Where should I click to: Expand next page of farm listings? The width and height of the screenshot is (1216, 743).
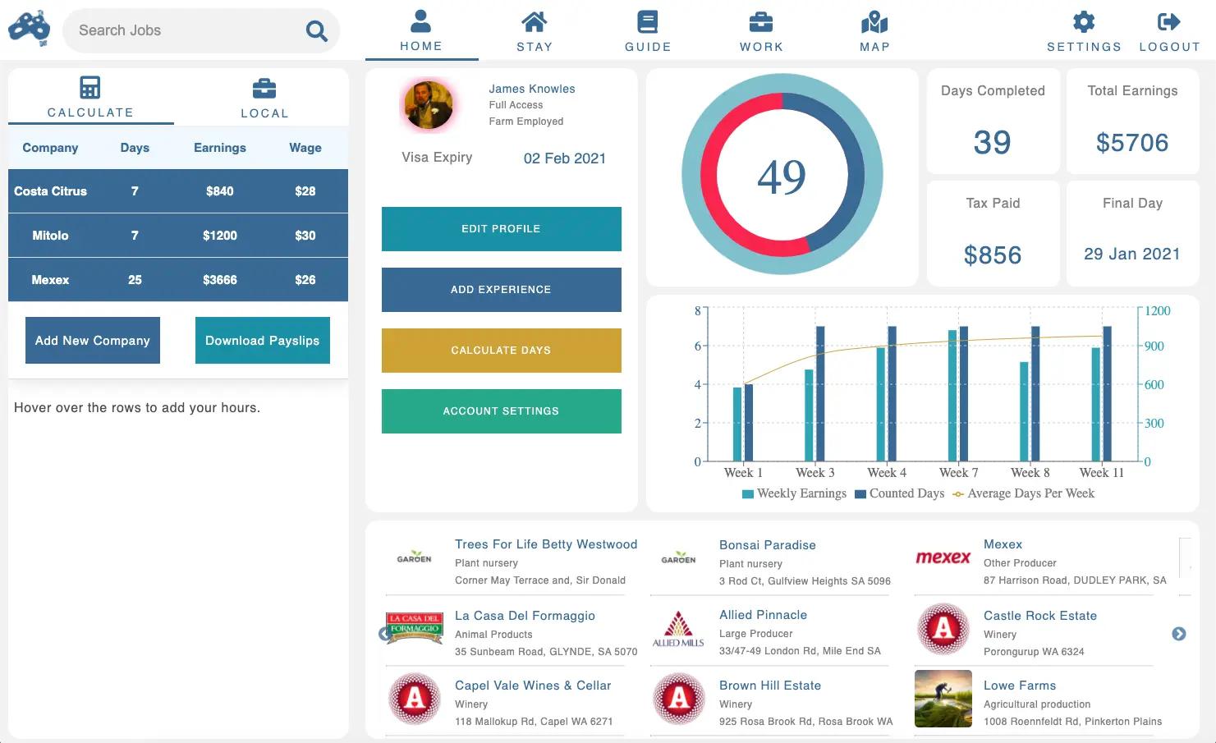[x=1179, y=633]
